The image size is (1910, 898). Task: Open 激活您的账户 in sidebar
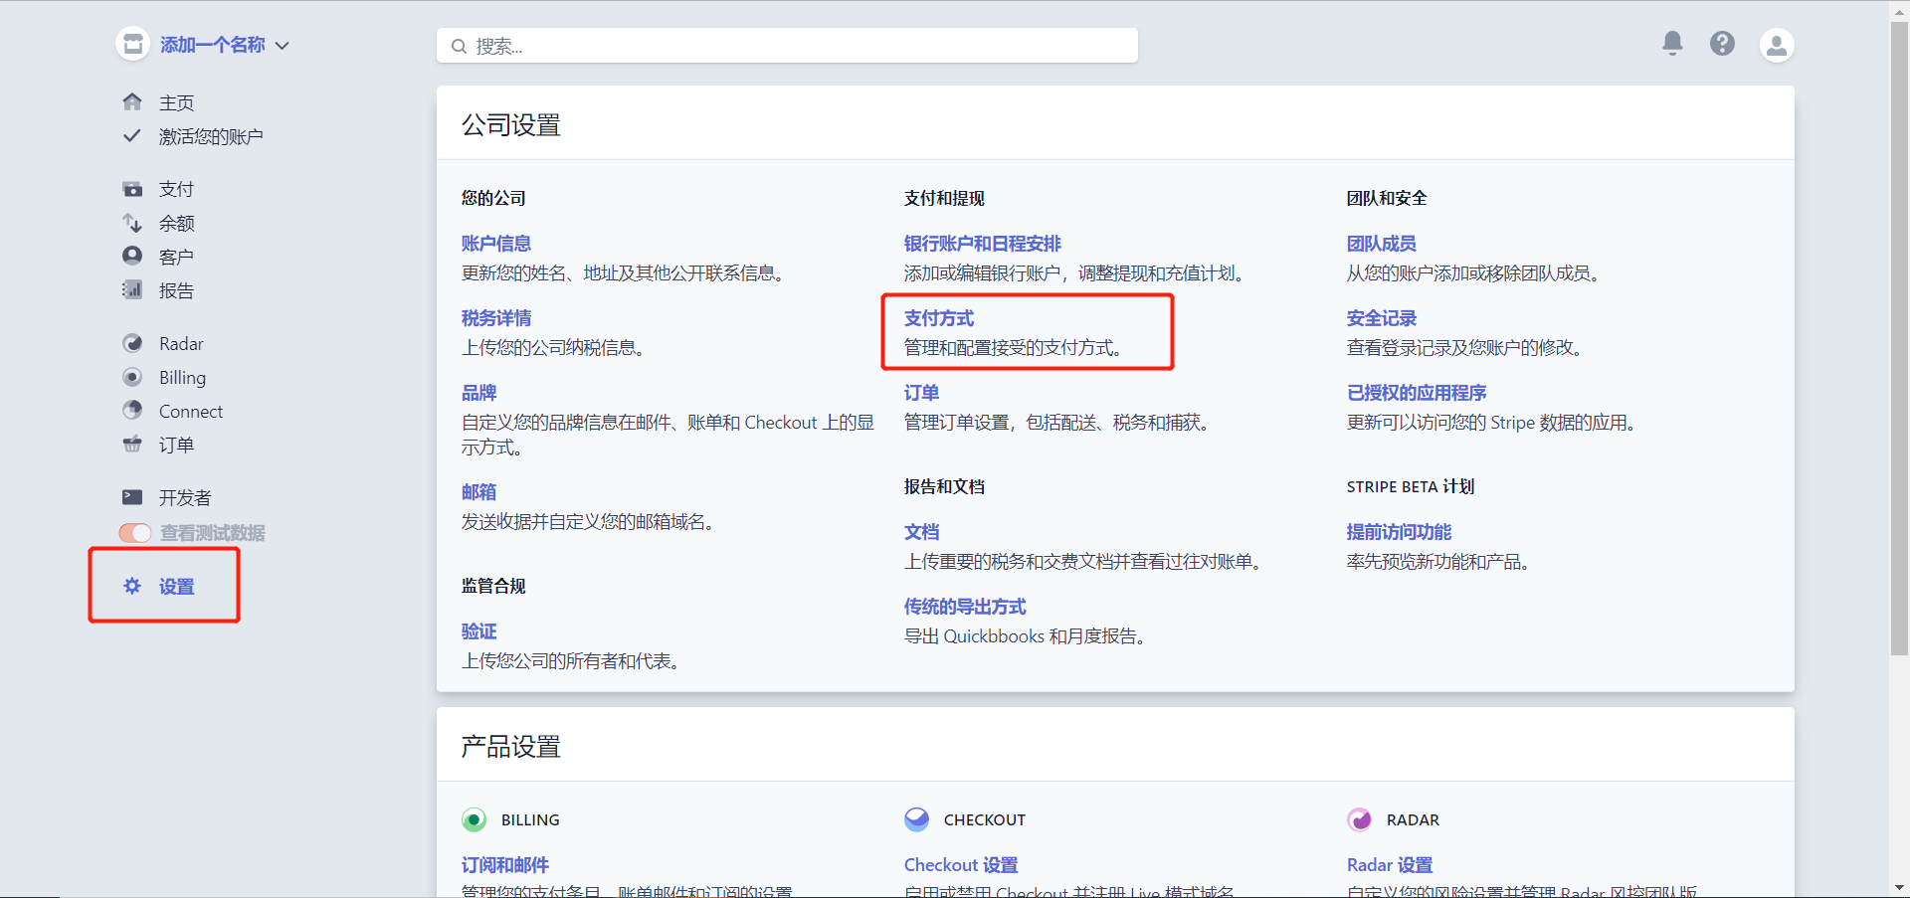(211, 136)
